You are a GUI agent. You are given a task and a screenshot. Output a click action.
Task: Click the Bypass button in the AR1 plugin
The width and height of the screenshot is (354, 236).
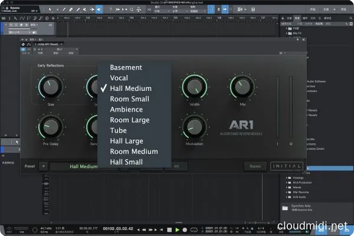coord(254,166)
